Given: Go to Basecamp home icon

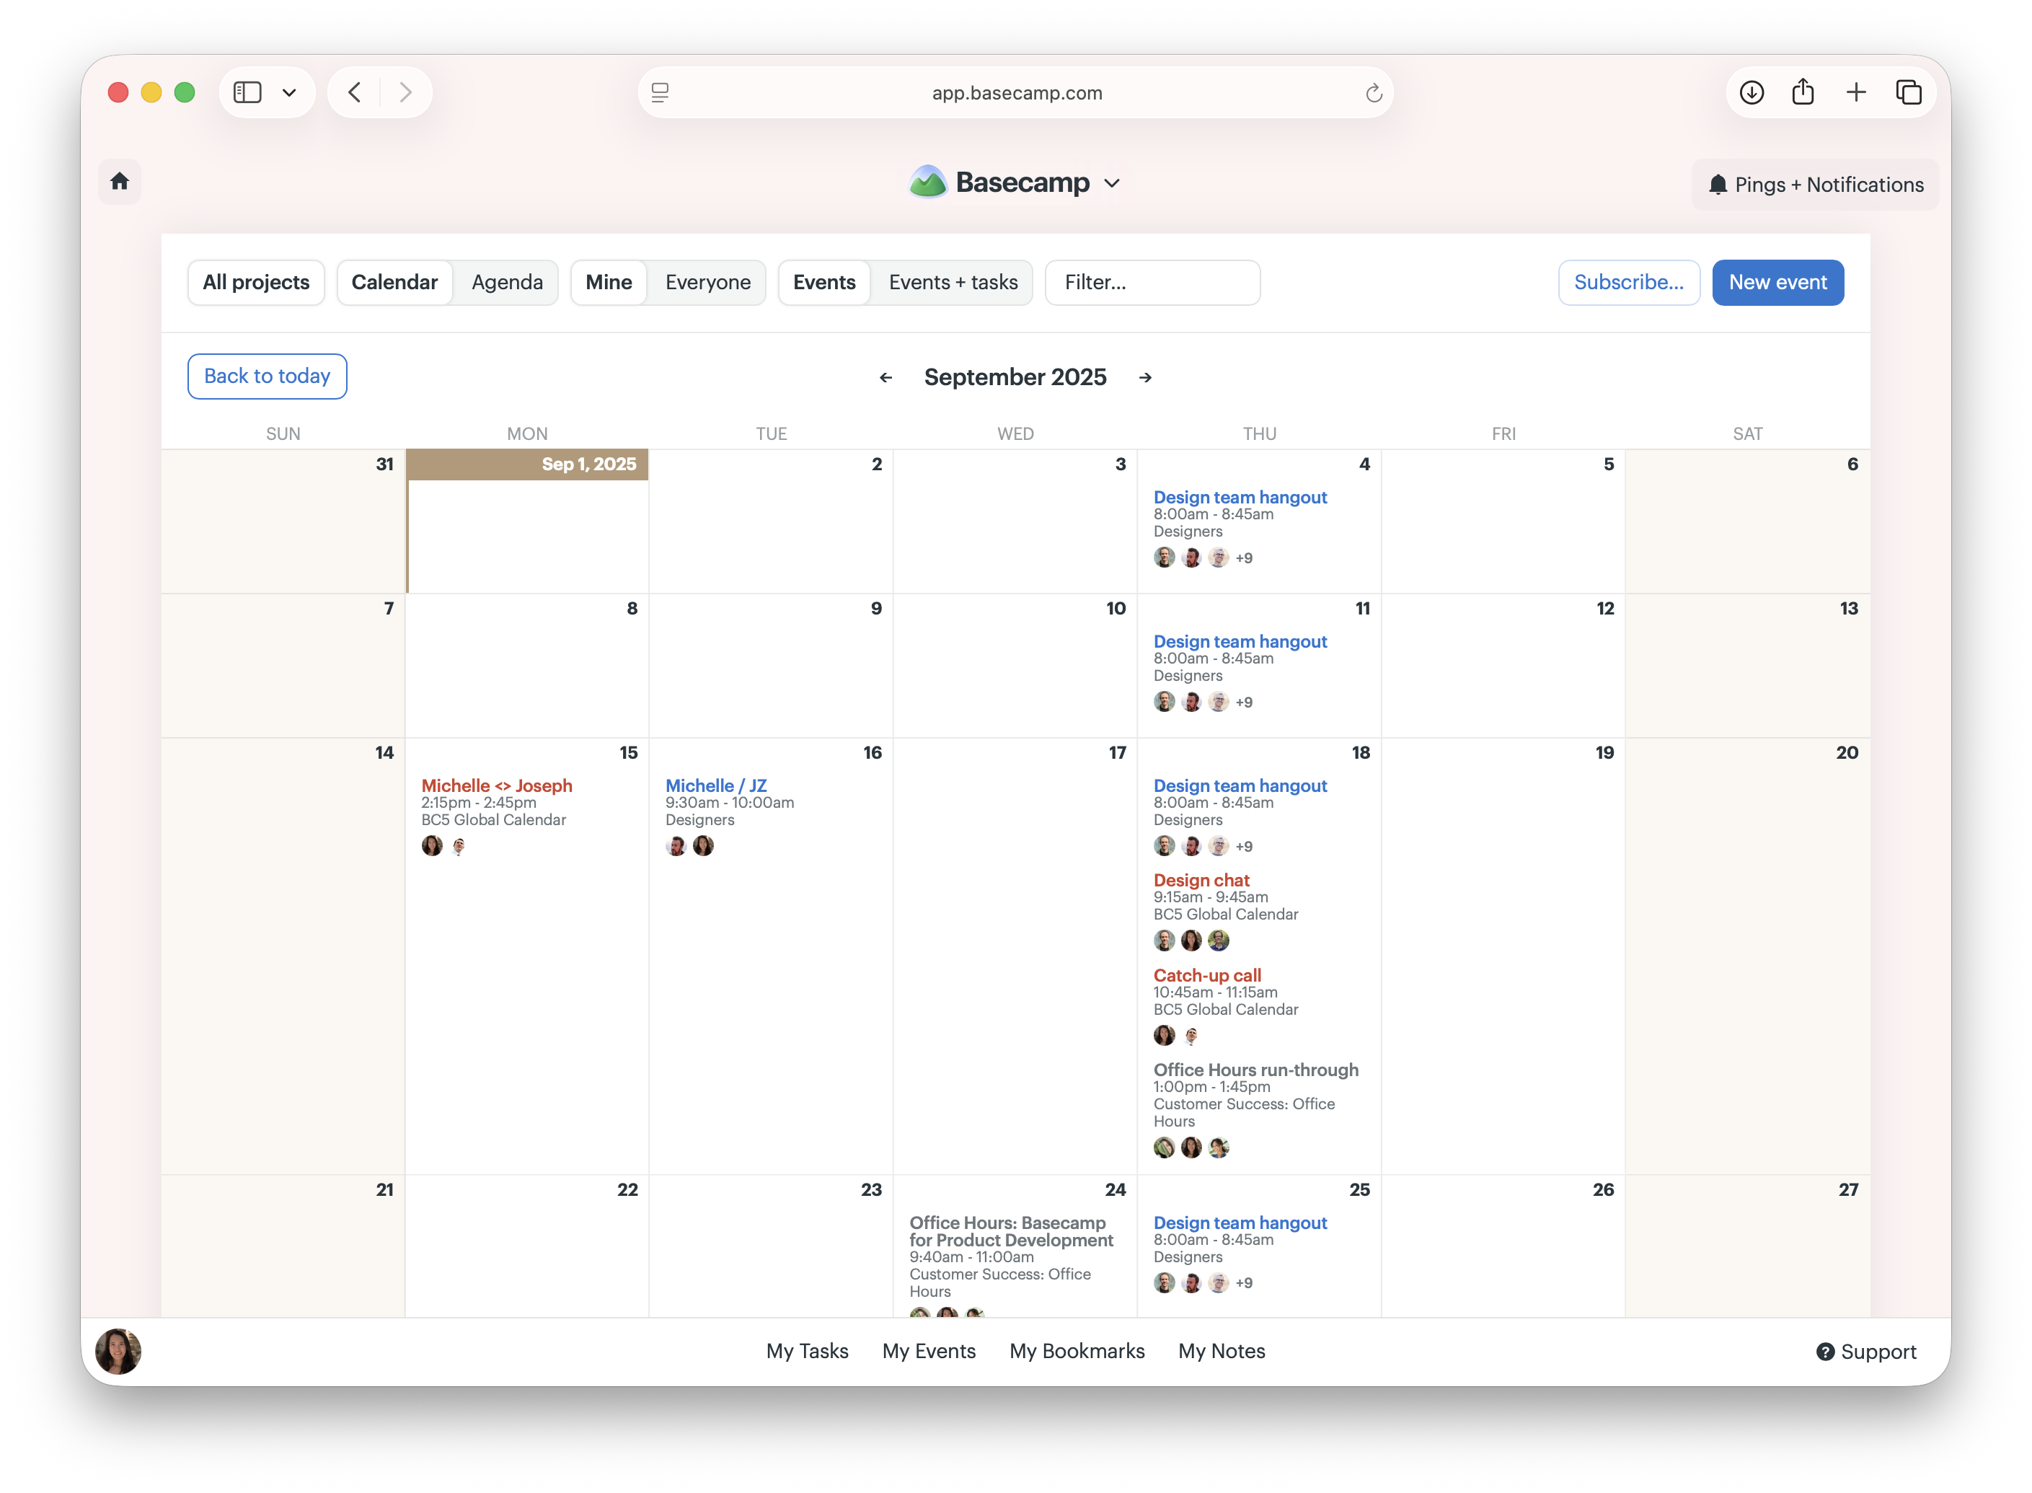Looking at the screenshot, I should (119, 182).
